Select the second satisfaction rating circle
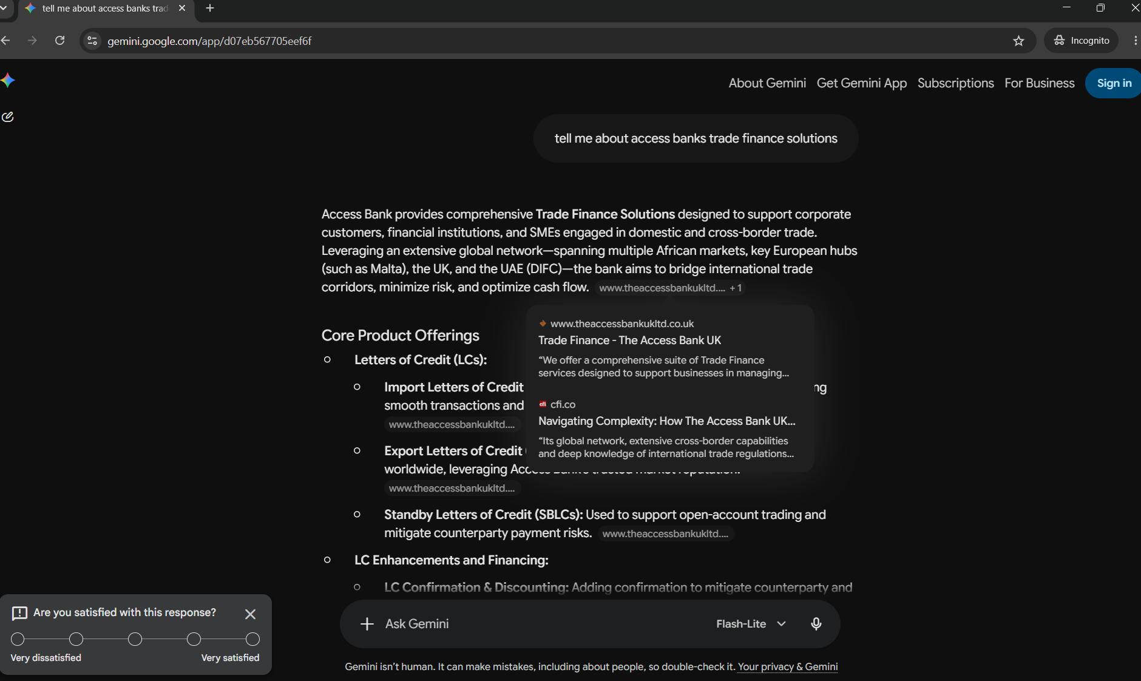The height and width of the screenshot is (681, 1141). 76,639
